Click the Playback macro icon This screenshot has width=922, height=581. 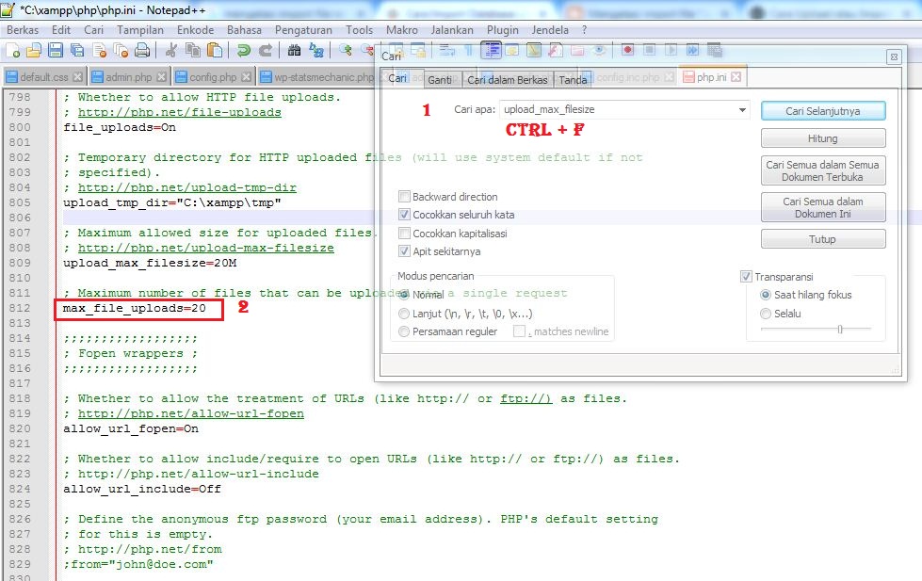[671, 51]
